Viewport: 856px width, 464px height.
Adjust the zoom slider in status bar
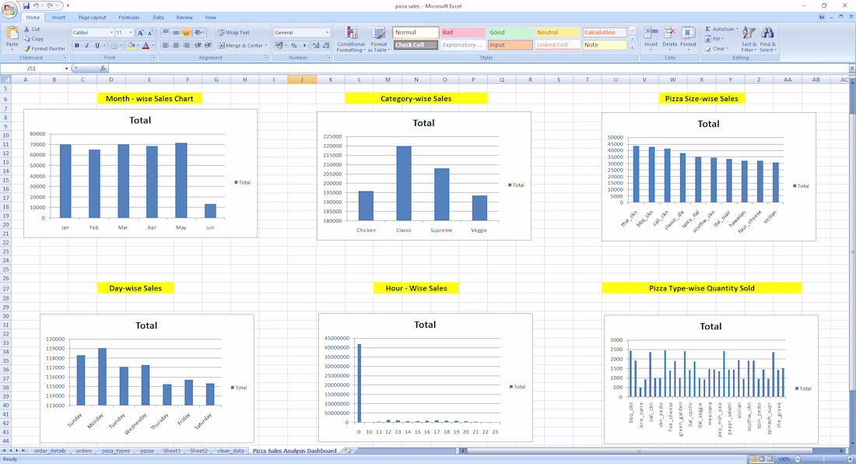tap(823, 459)
